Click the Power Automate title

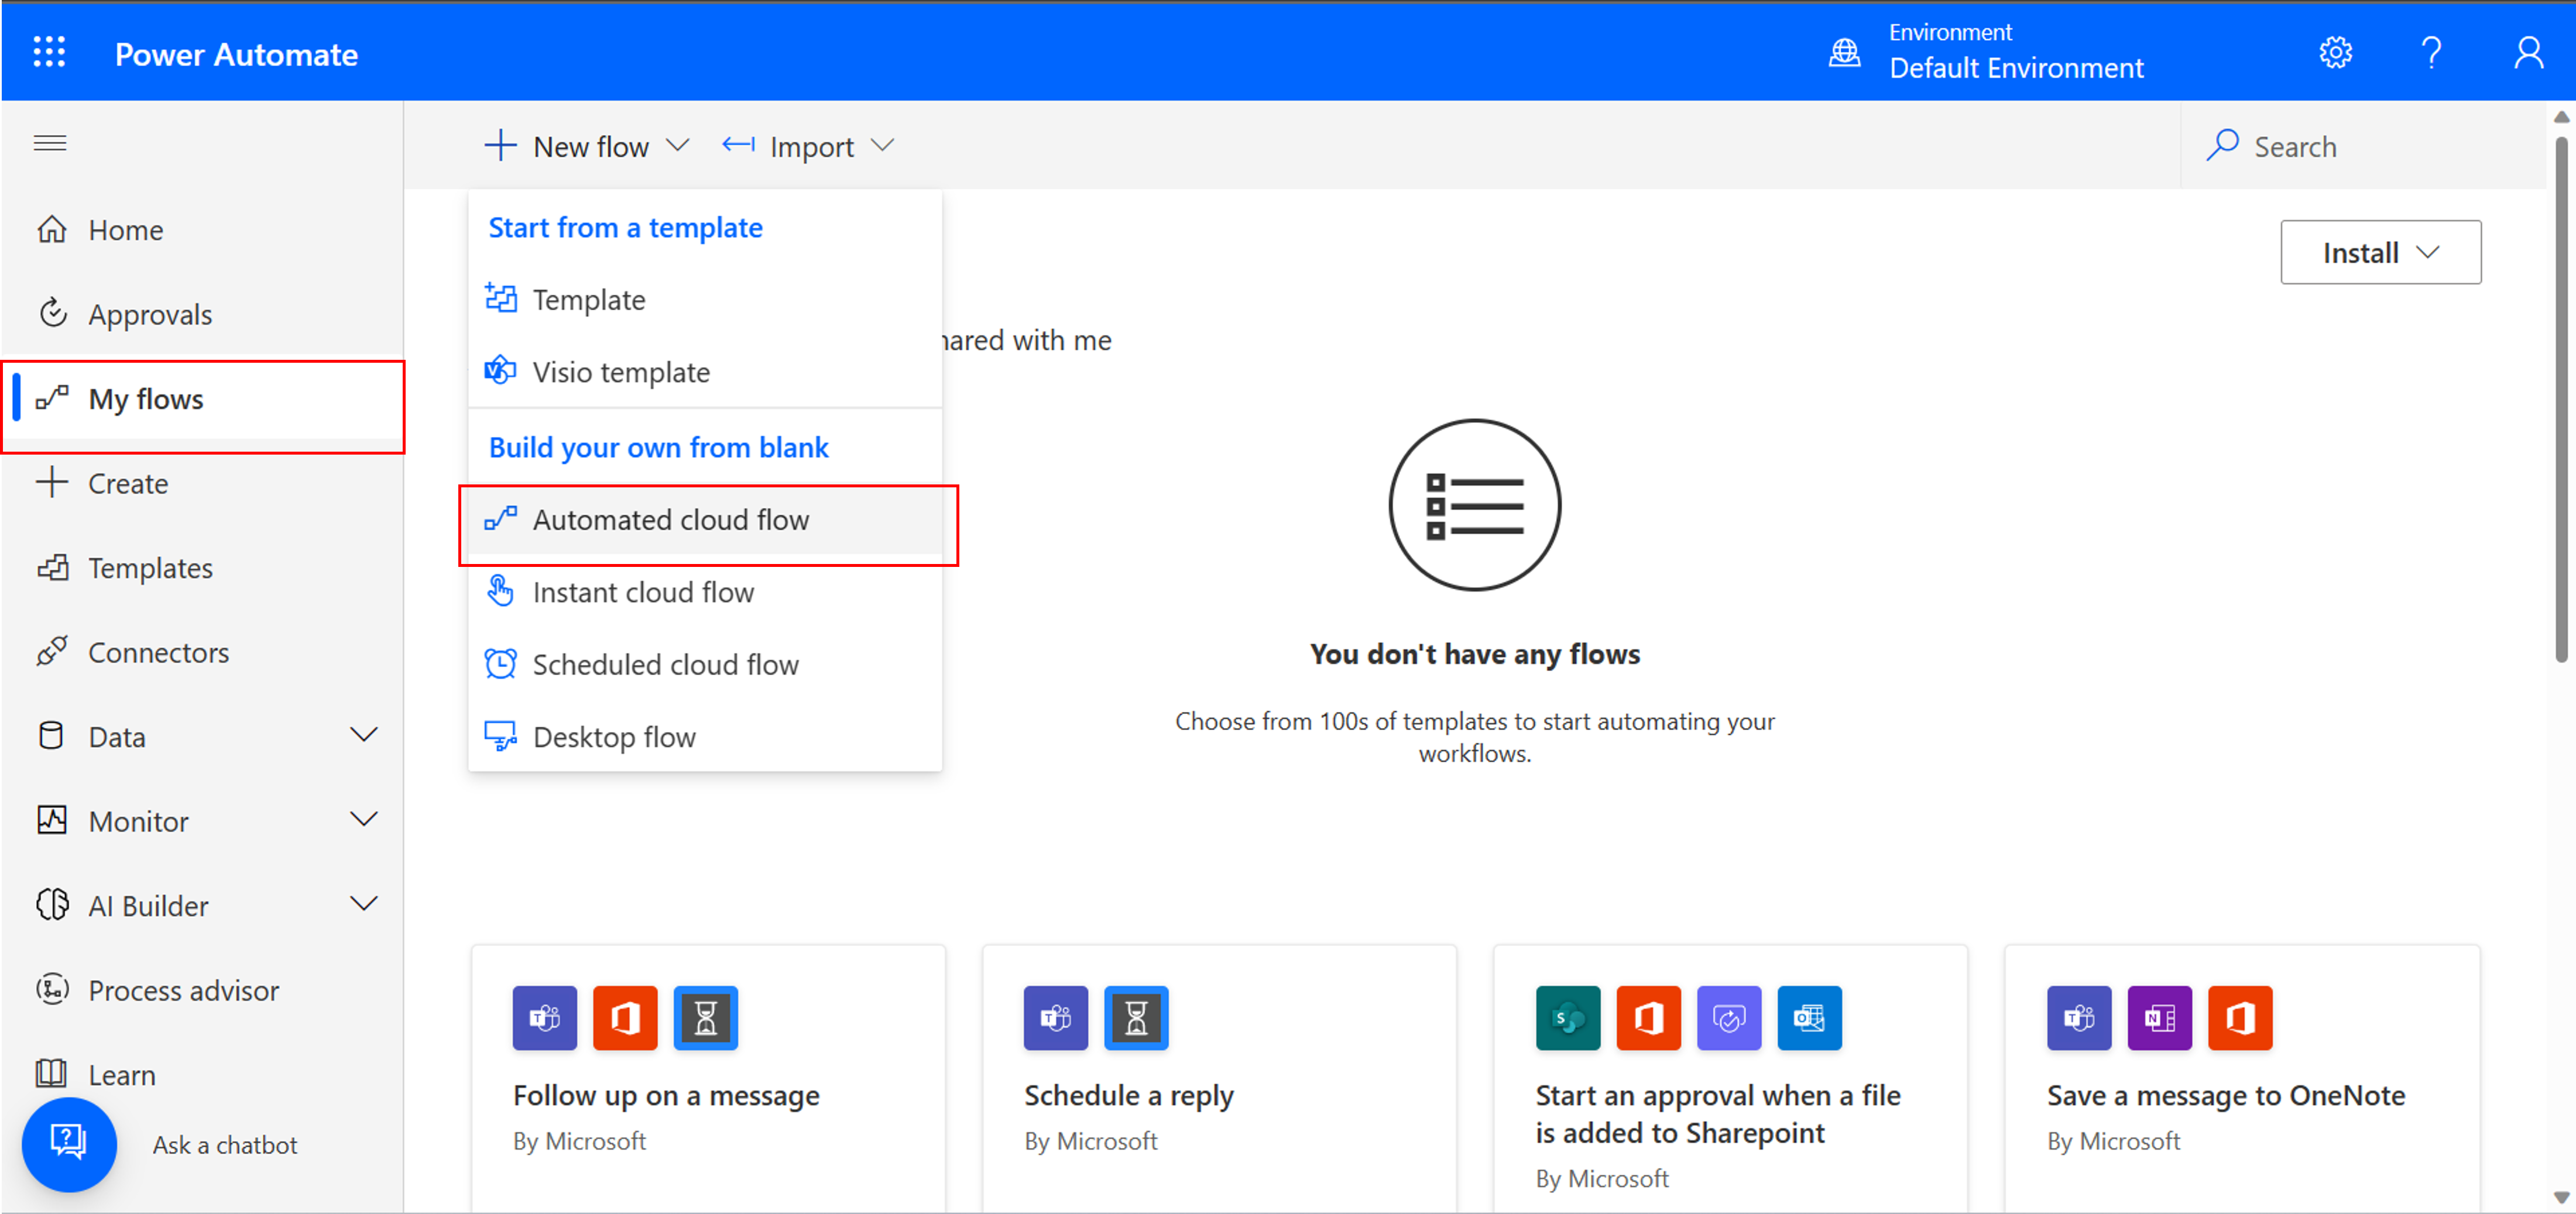236,54
